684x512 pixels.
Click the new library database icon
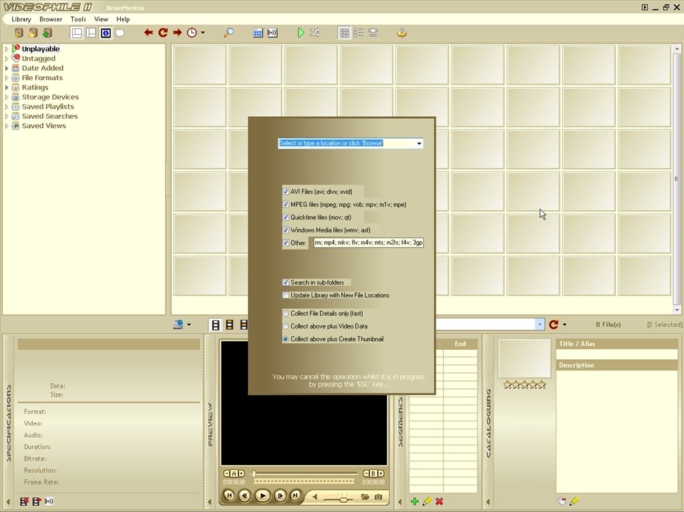coord(19,33)
